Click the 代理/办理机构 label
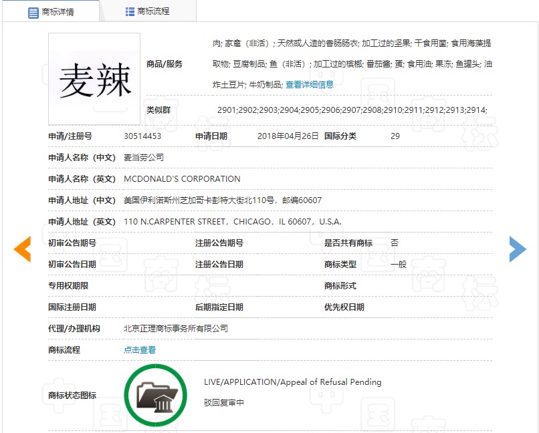539x433 pixels. 74,329
